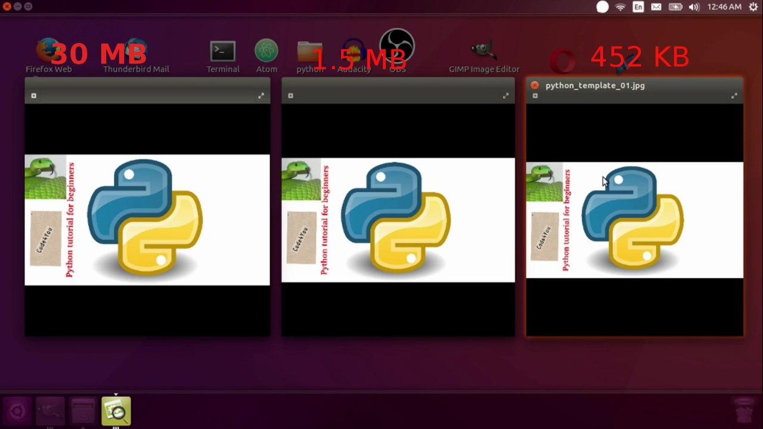
Task: Open the Terminal desktop icon
Action: pyautogui.click(x=223, y=51)
